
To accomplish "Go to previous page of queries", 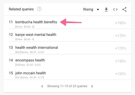I will point(42,86).
